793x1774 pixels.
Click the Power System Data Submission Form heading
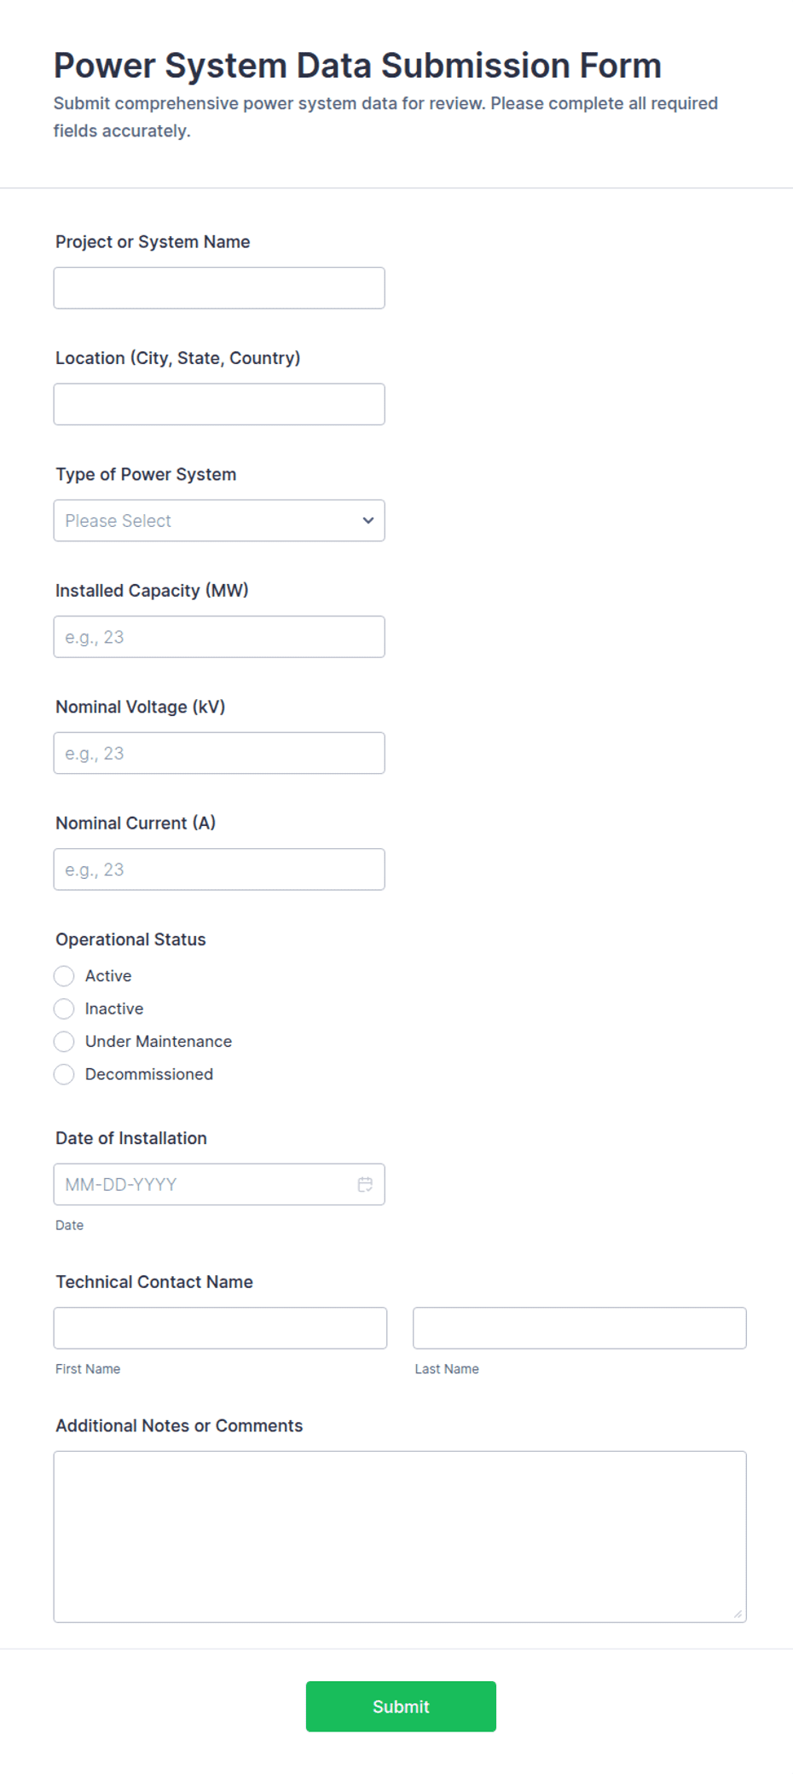357,66
